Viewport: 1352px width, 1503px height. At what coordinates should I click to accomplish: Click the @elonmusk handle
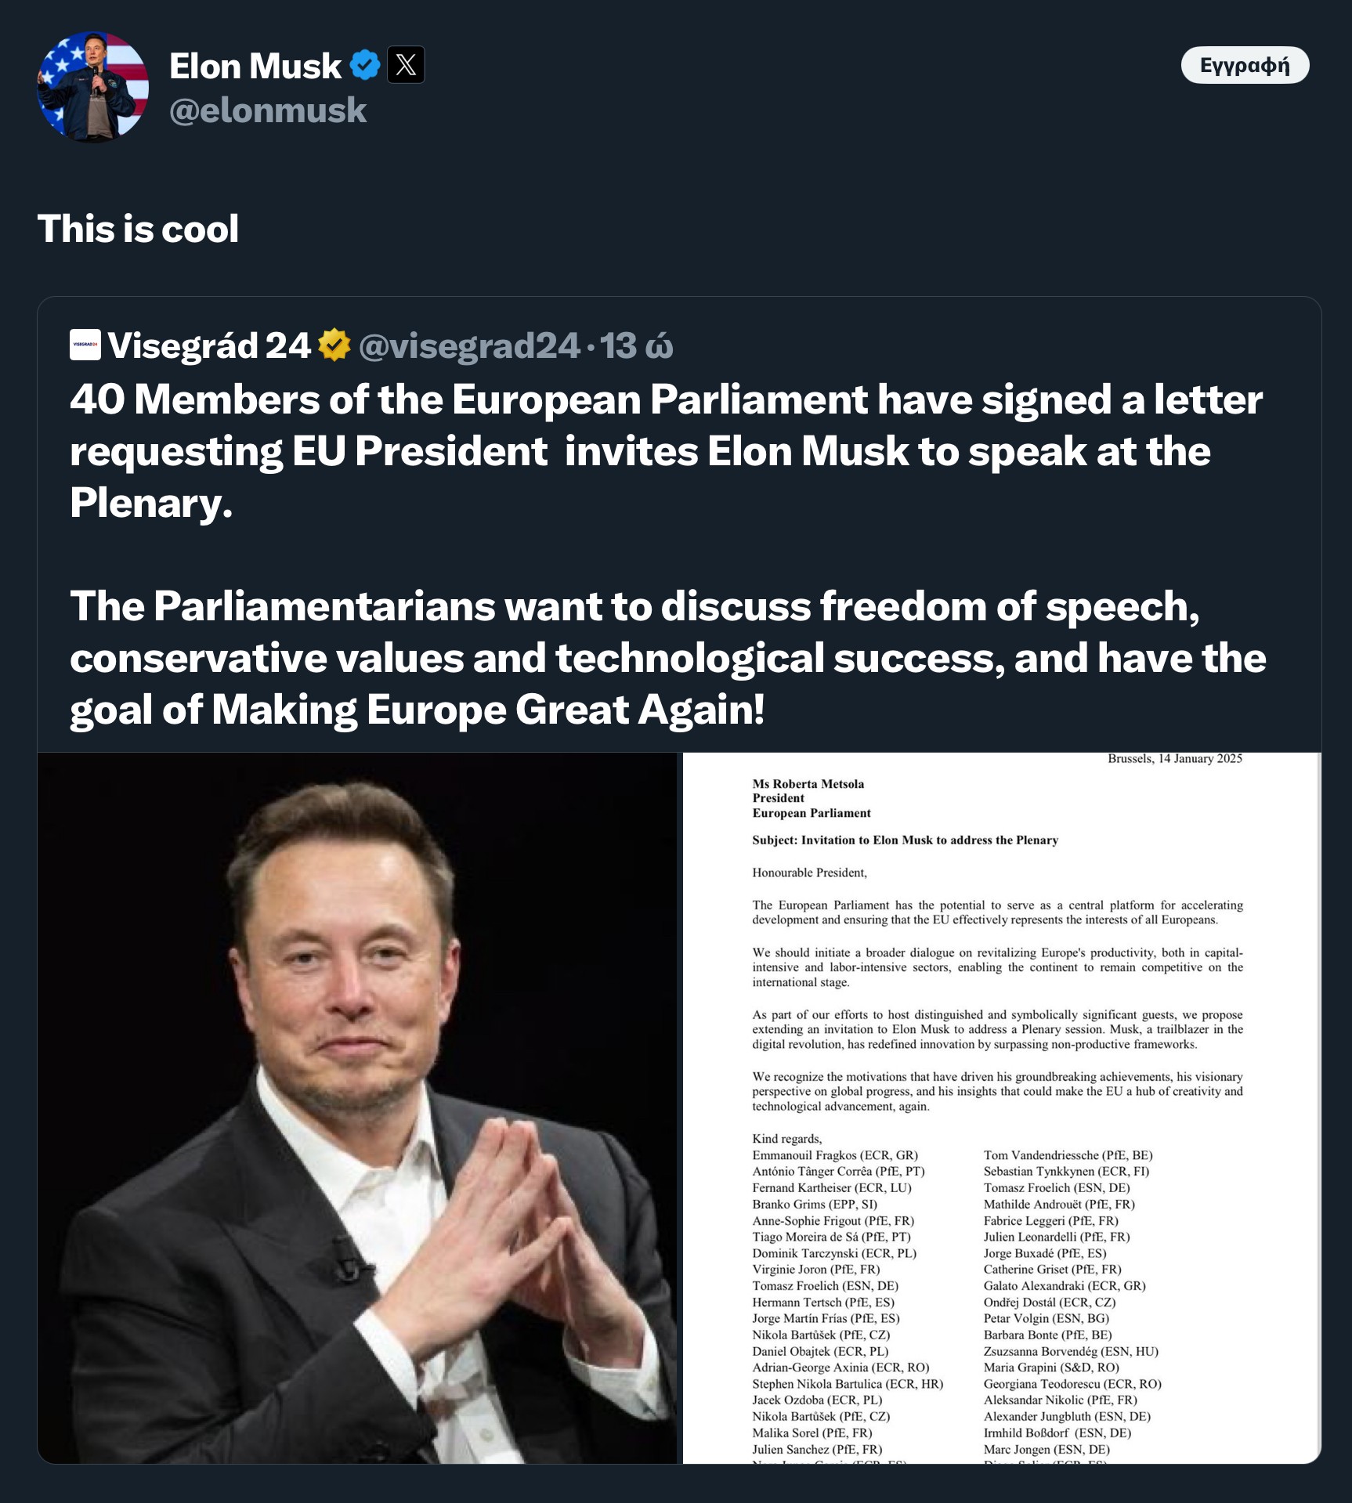[268, 110]
